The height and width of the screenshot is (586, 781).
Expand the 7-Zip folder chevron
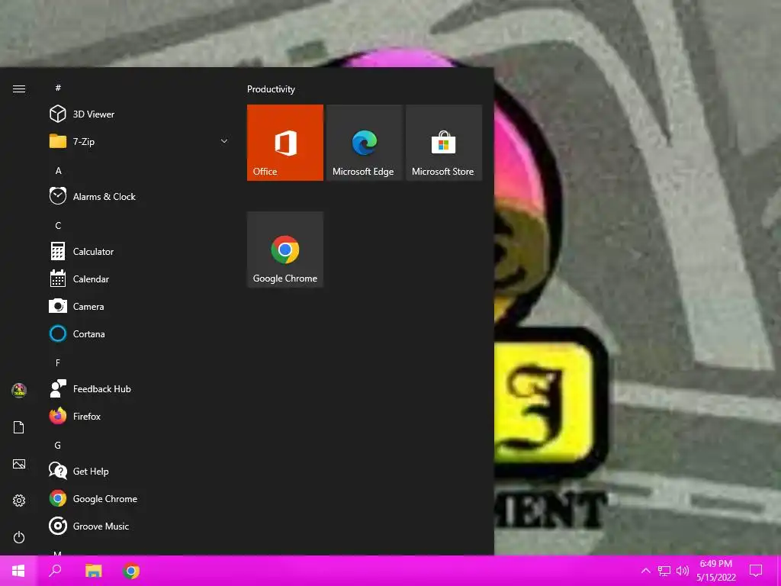coord(224,141)
